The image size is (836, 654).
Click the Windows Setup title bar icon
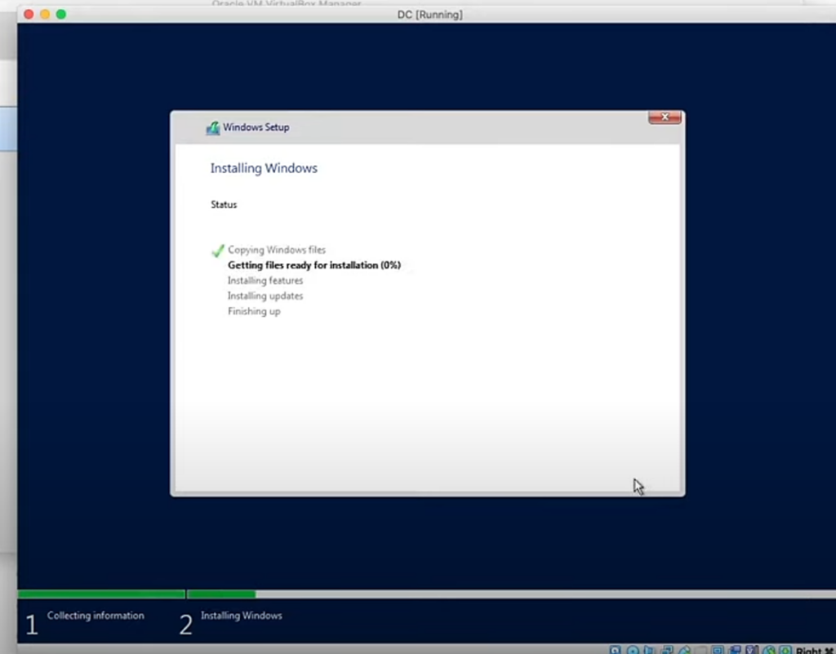tap(213, 127)
